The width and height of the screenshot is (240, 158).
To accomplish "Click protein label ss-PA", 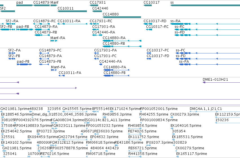I will tap(184, 62).
